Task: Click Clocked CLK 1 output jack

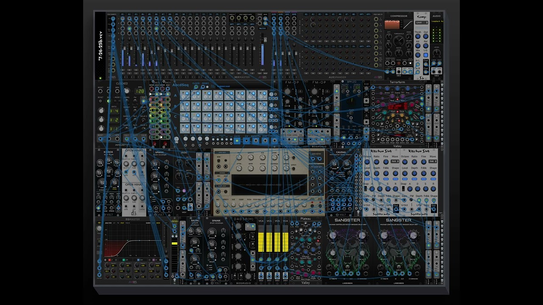Action: (x=127, y=139)
